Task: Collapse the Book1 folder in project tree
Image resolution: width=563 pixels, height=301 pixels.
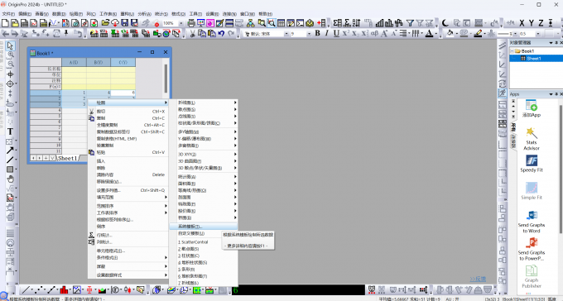Action: (512, 51)
